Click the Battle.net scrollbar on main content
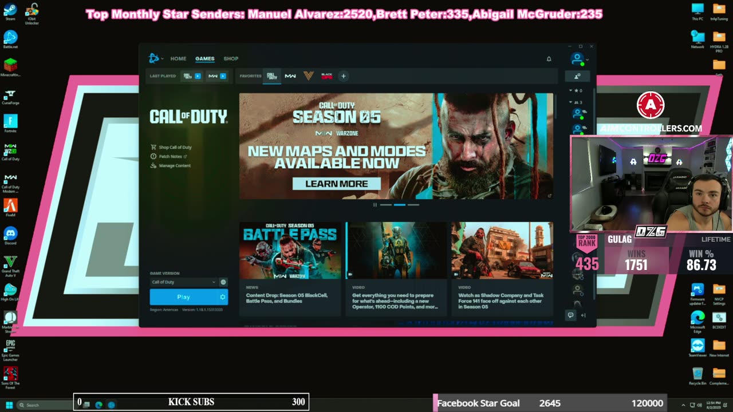The image size is (733, 412). 556,106
